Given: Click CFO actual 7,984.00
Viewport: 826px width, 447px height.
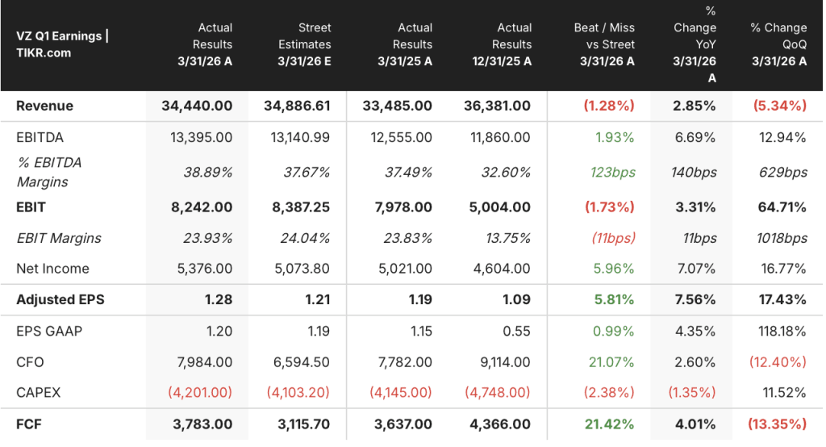Looking at the screenshot, I should pyautogui.click(x=205, y=362).
